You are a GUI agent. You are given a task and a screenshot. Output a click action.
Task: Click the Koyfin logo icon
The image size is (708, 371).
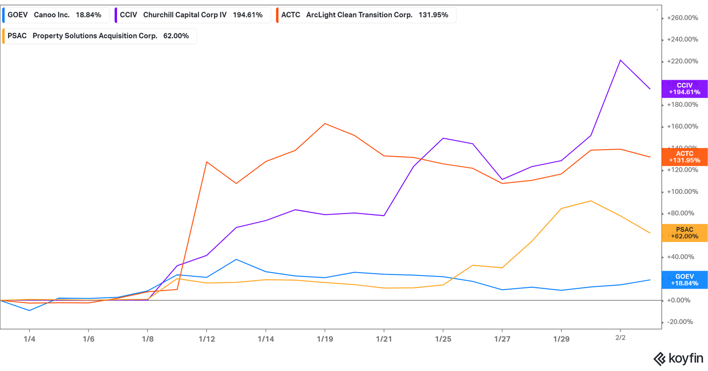(x=659, y=359)
